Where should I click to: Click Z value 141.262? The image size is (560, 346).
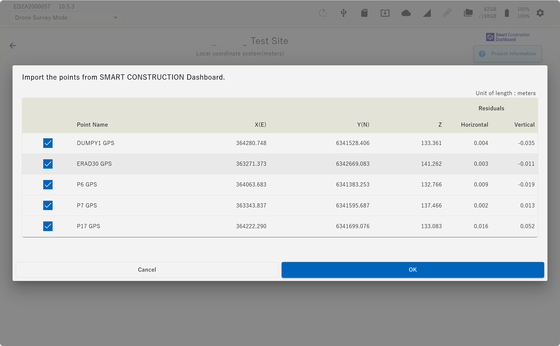(431, 164)
